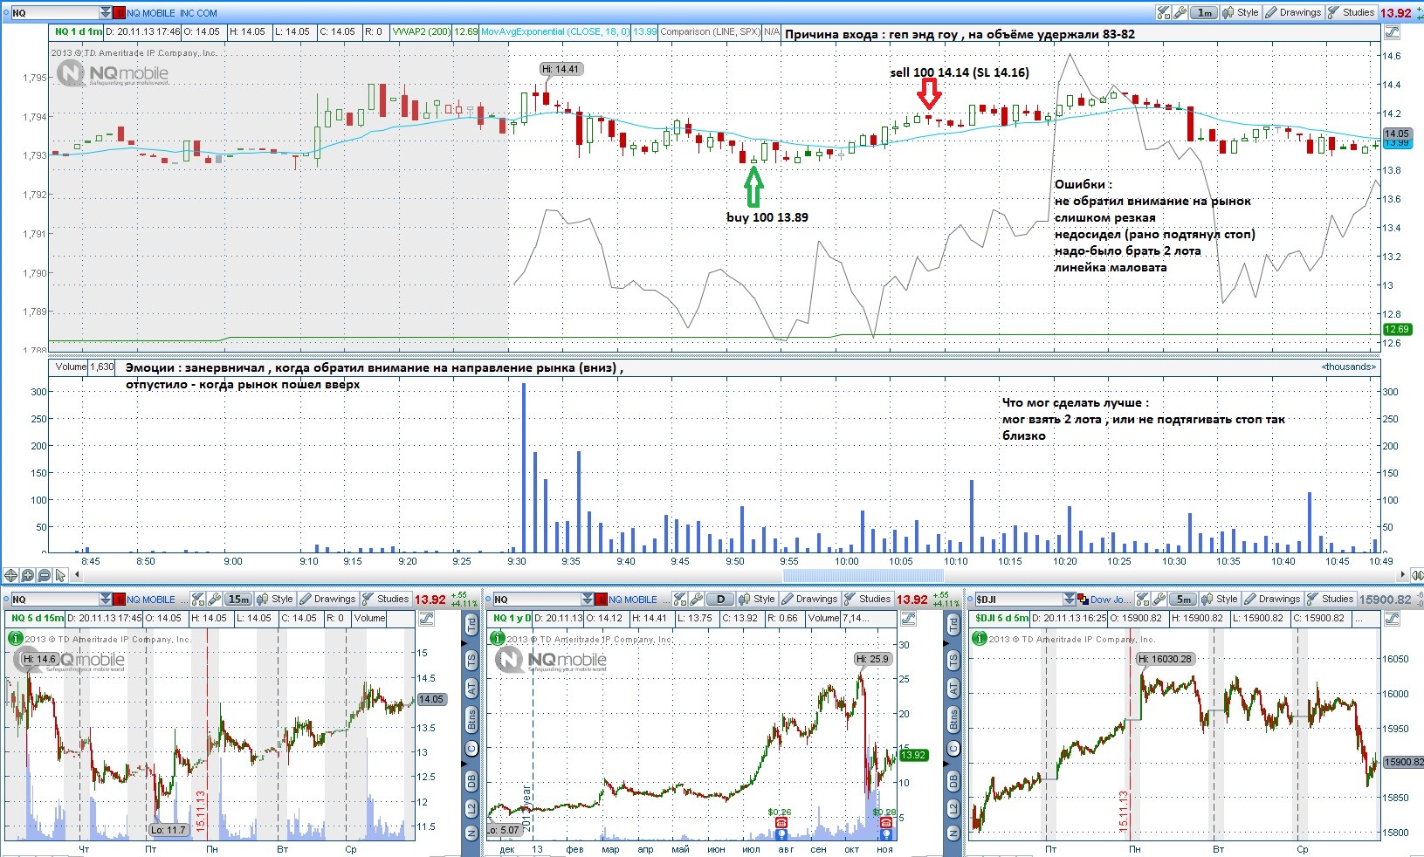Open Studies in the $DJI chart header
Screen dimensions: 1424x857
1330,599
